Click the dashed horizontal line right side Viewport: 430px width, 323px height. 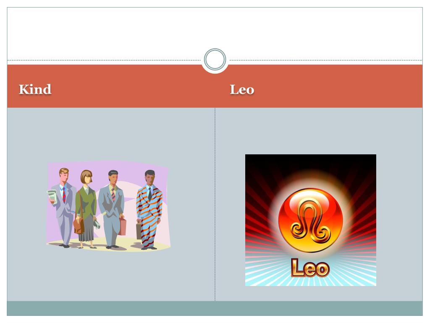(326, 60)
